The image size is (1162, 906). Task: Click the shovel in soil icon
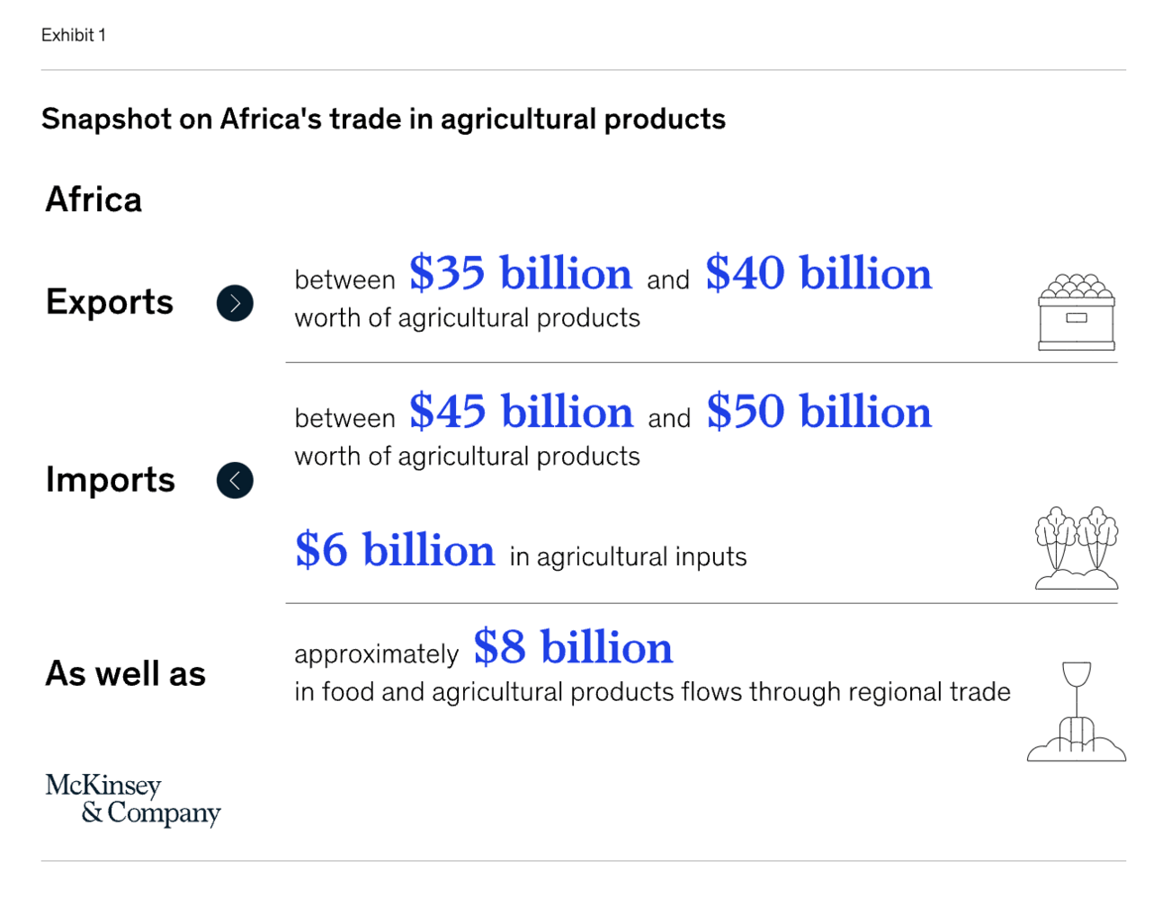tap(1077, 712)
